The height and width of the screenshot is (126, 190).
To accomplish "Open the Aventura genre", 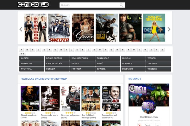I will pyautogui.click(x=32, y=69).
